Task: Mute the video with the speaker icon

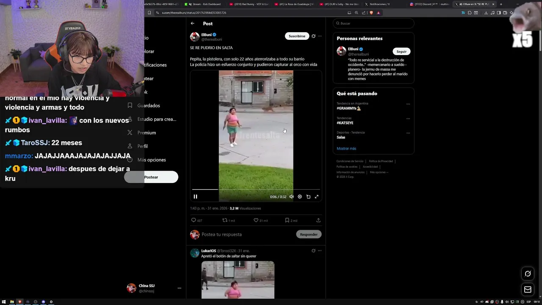Action: coord(291,197)
